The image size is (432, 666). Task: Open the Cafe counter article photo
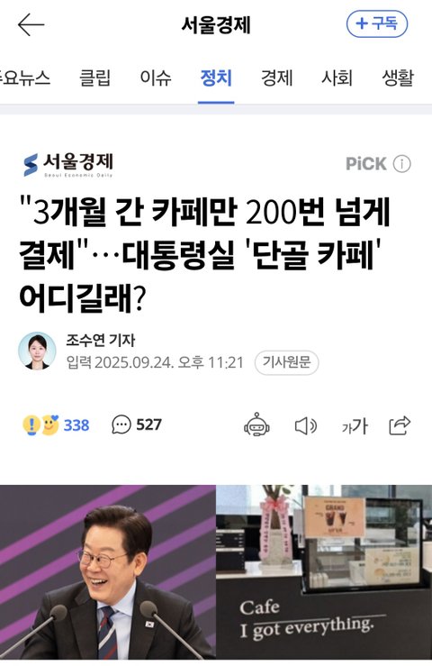tap(324, 571)
